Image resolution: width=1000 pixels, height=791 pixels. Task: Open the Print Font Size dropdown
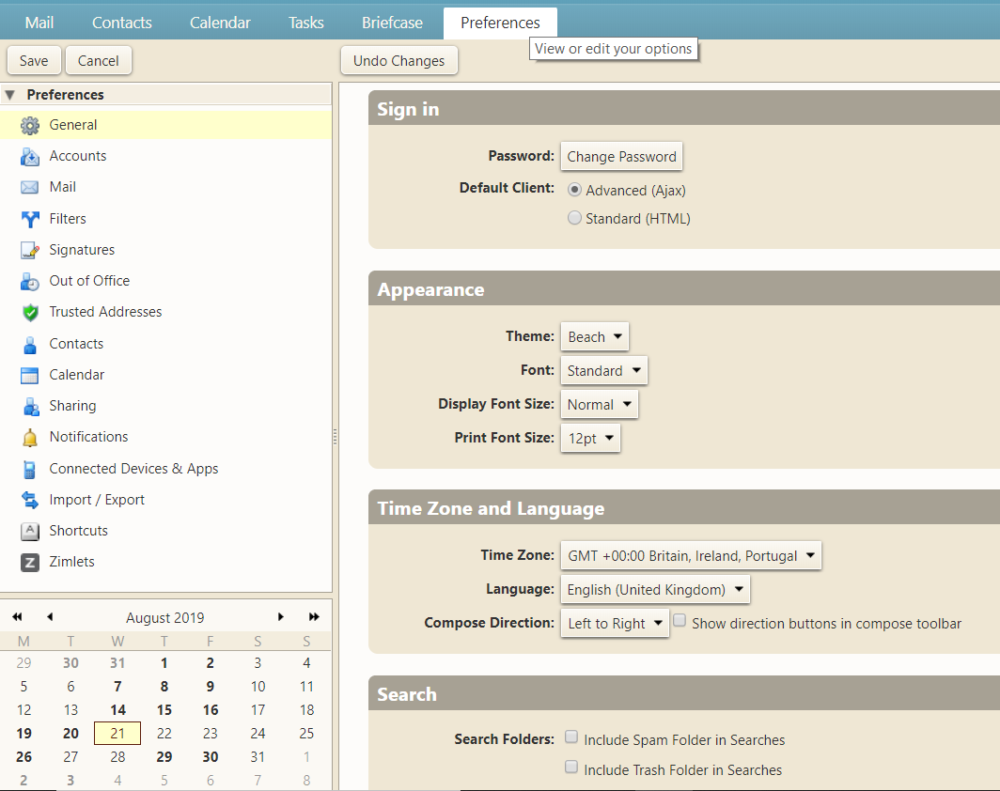(x=590, y=438)
